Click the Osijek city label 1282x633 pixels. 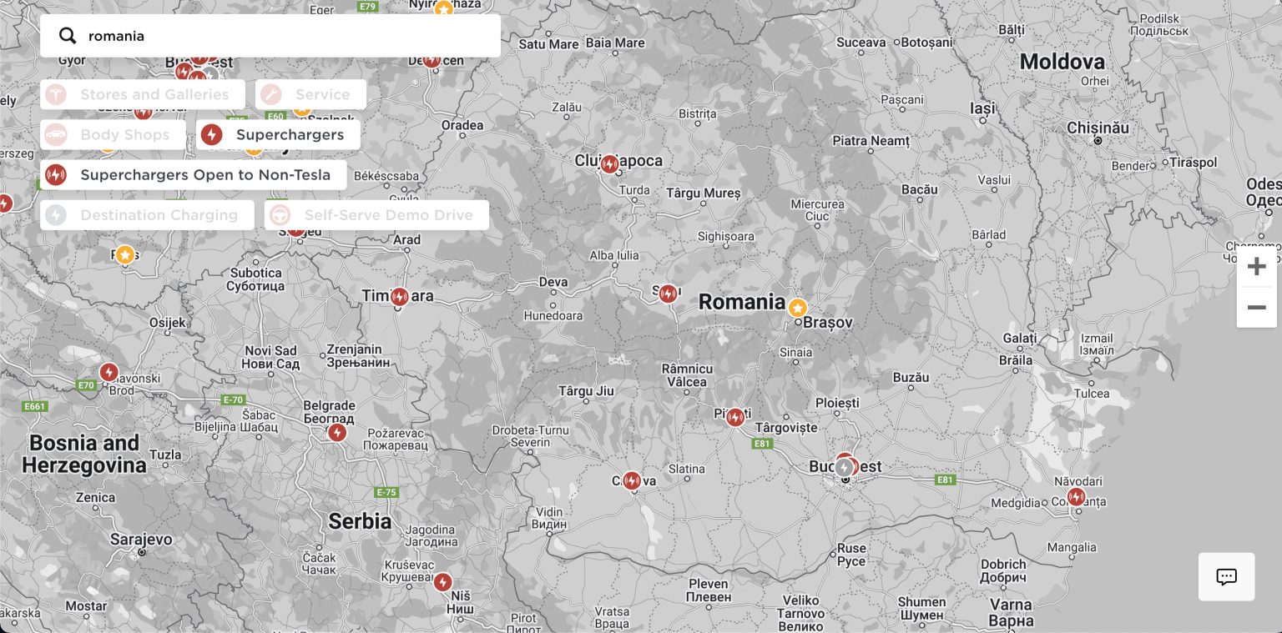pyautogui.click(x=168, y=322)
